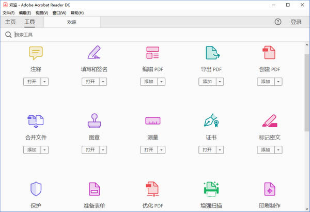Screen dimensions: 310x212
Task: Open the dropdown arrow under 图章
Action: (x=103, y=150)
